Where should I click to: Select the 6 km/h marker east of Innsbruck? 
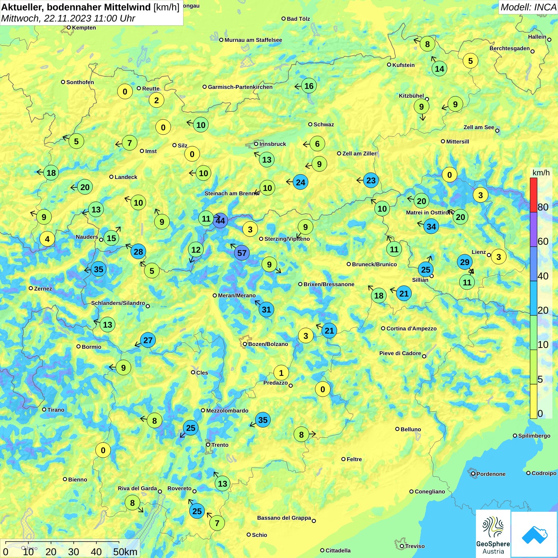[x=317, y=143]
